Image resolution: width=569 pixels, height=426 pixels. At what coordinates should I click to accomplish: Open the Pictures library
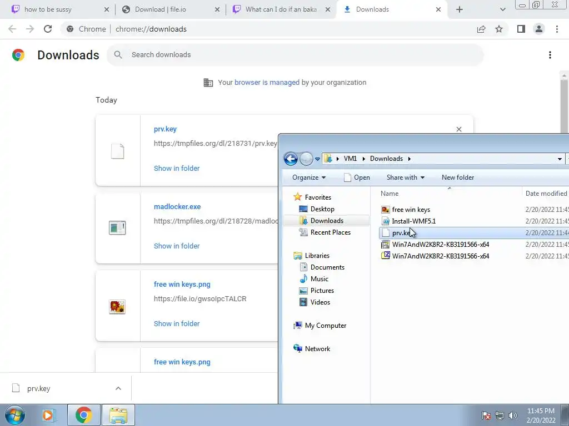coord(322,290)
